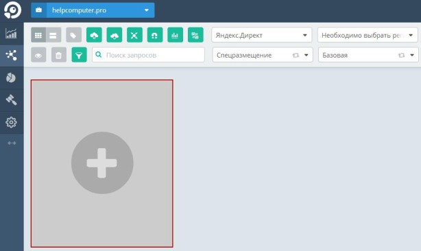Image resolution: width=421 pixels, height=251 pixels.
Task: Switch to list rows view
Action: coord(53,35)
